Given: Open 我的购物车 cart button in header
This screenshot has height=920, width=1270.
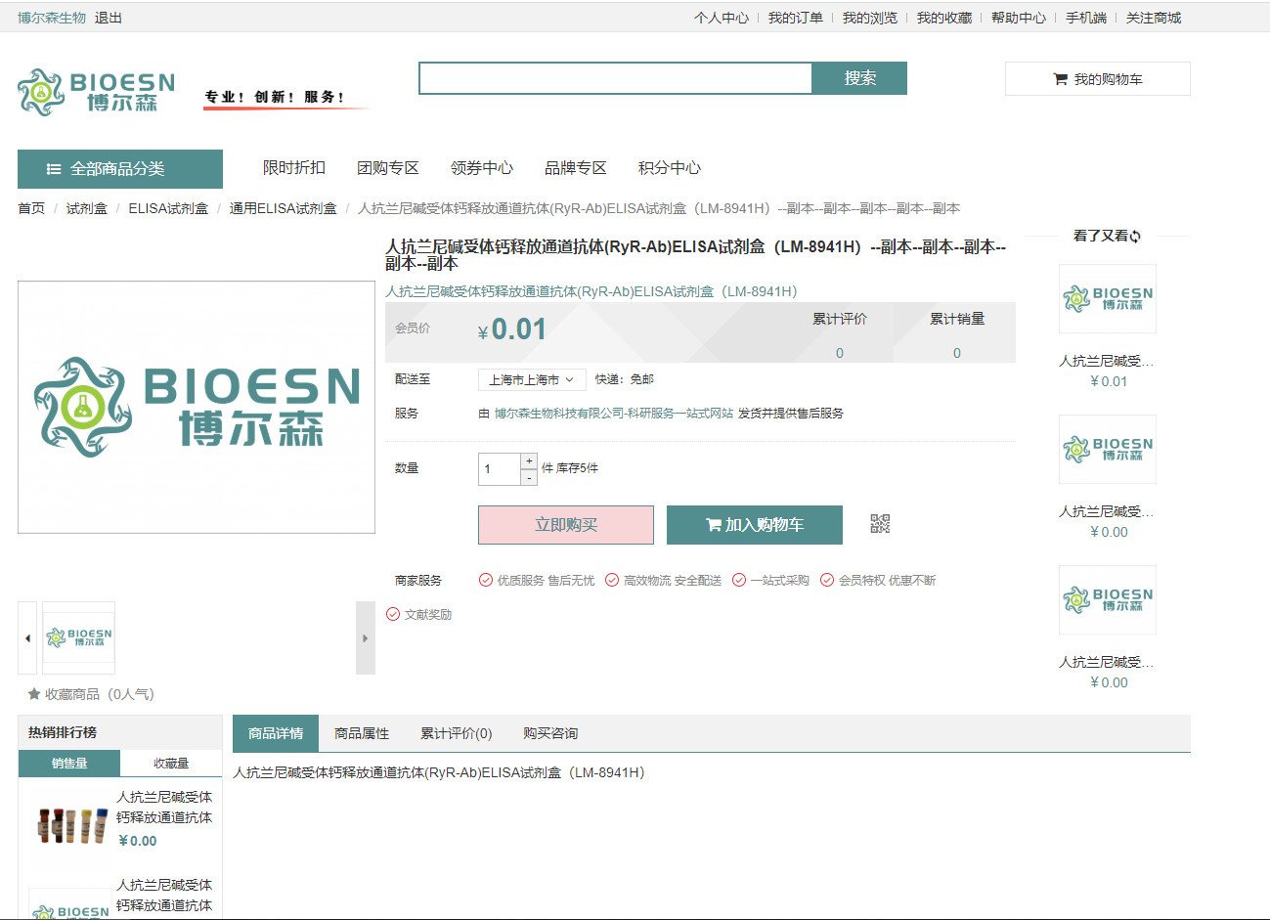Looking at the screenshot, I should [1097, 79].
